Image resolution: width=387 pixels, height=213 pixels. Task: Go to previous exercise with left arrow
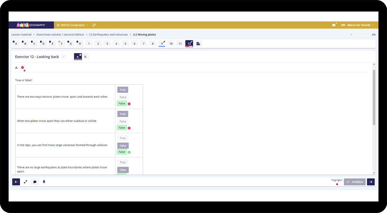(x=16, y=182)
